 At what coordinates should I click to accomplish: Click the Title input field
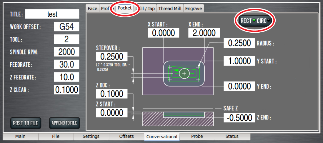tap(52, 14)
